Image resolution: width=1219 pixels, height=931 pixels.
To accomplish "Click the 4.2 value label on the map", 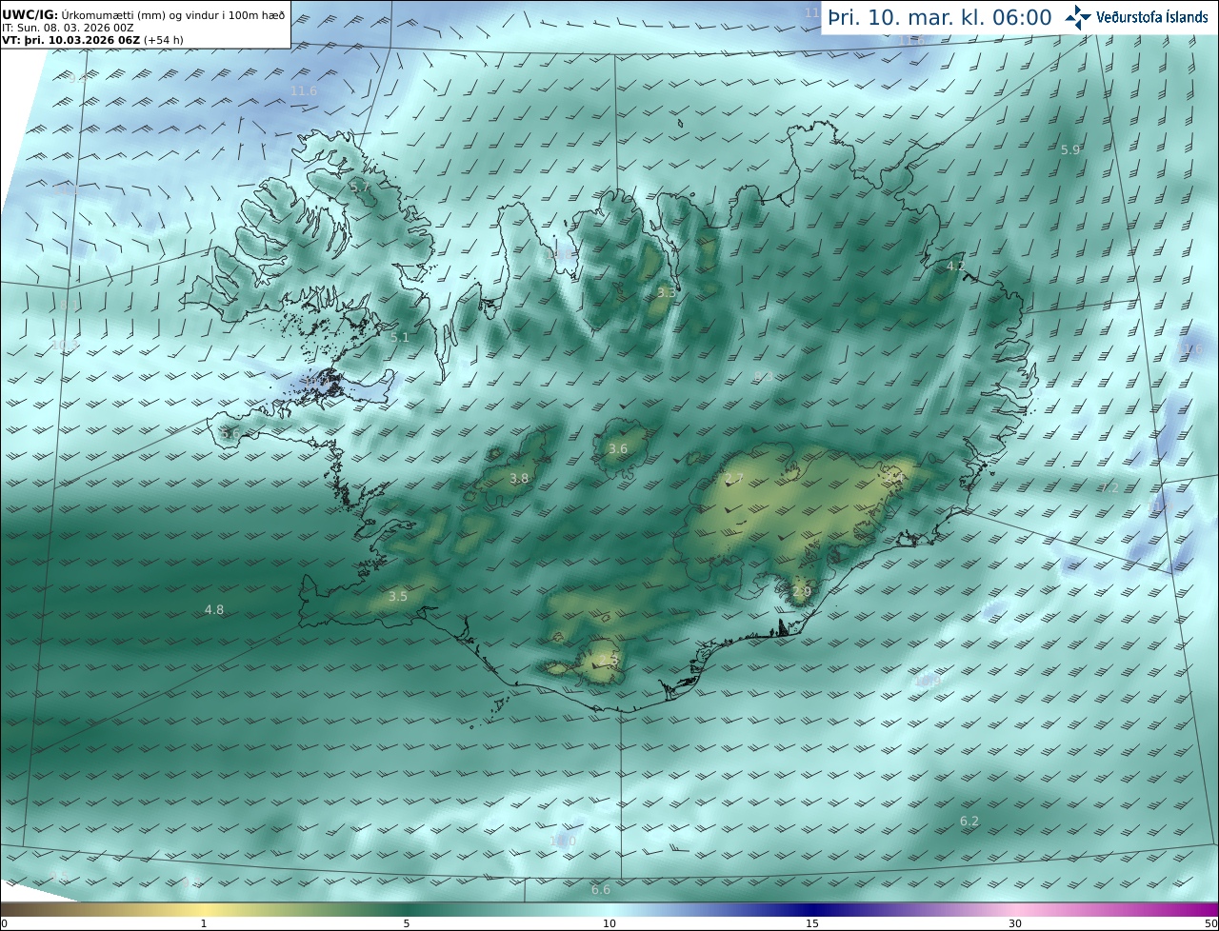I will coord(956,267).
